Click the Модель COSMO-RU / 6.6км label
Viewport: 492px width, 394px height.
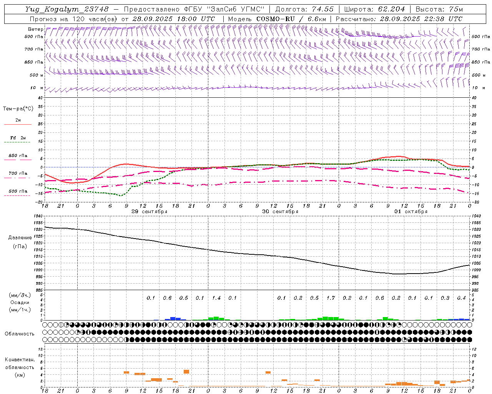click(x=277, y=19)
